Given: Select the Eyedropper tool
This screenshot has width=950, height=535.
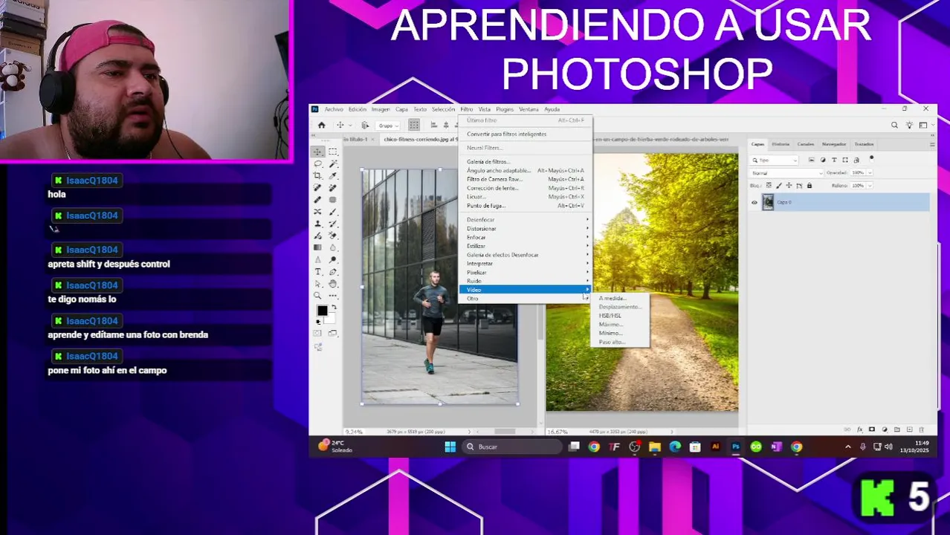Looking at the screenshot, I should tap(333, 176).
